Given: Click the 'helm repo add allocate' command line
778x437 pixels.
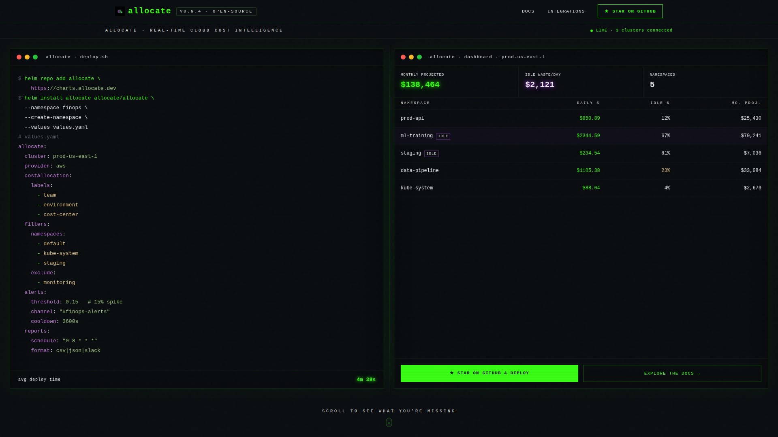Looking at the screenshot, I should [x=59, y=78].
